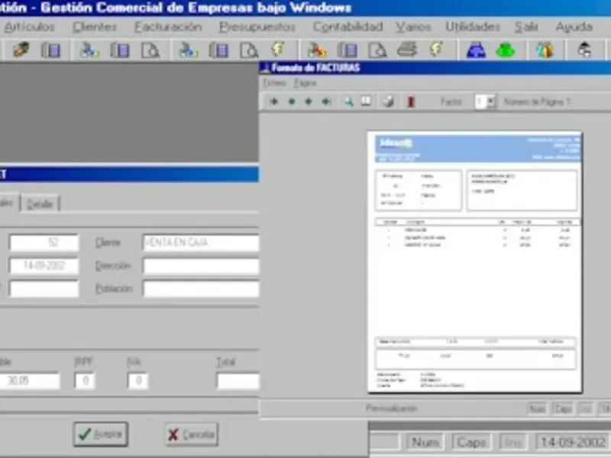The width and height of the screenshot is (611, 458).
Task: Open Fichero menu in Formato de FACTURAS window
Action: pos(274,83)
